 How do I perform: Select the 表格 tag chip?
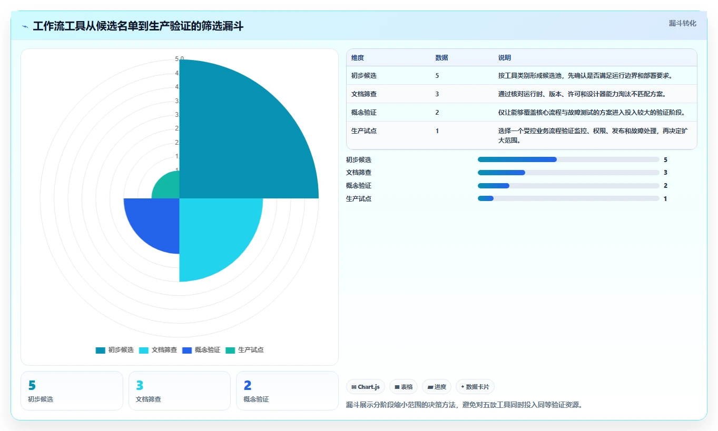[404, 387]
